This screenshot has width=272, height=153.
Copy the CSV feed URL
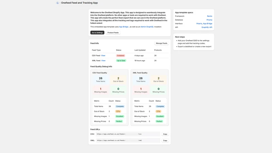tap(165, 134)
